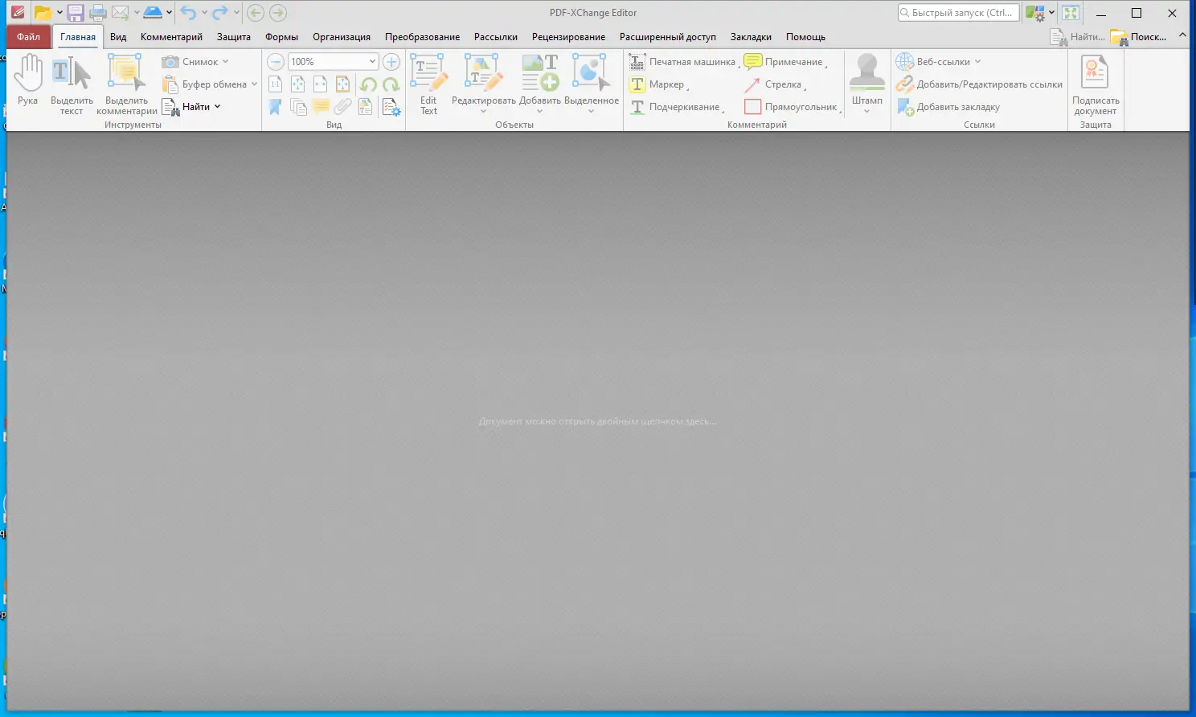Open the zoom level 100% dropdown
Viewport: 1196px width, 717px height.
click(x=372, y=62)
